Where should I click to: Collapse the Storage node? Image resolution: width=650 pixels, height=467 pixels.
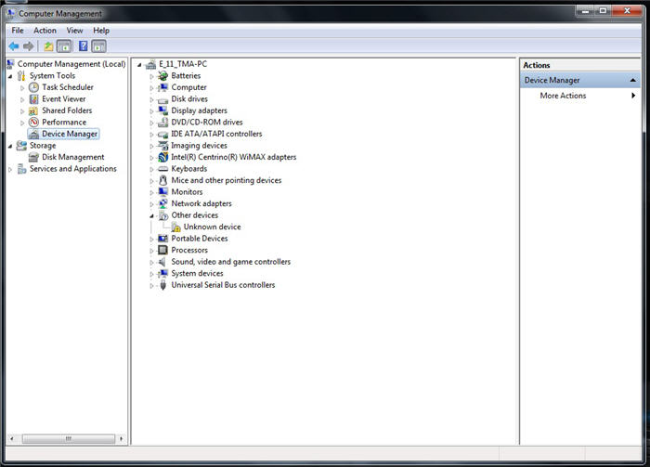(x=10, y=146)
